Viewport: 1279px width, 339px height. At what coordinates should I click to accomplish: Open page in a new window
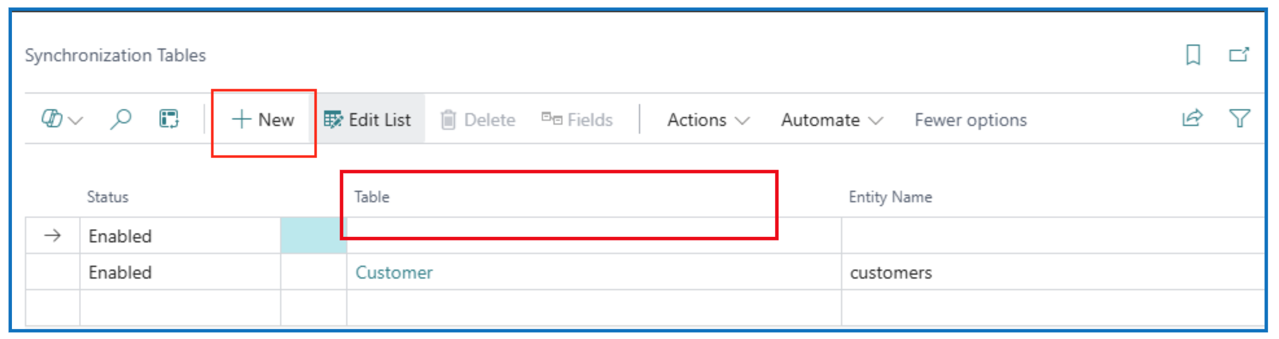coord(1239,54)
